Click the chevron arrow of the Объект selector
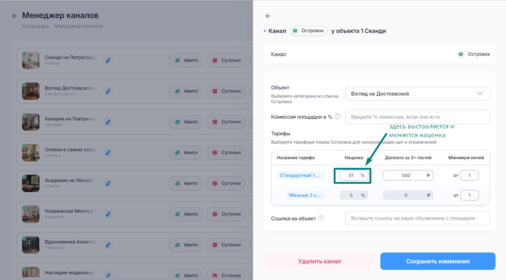The image size is (506, 280). (480, 94)
